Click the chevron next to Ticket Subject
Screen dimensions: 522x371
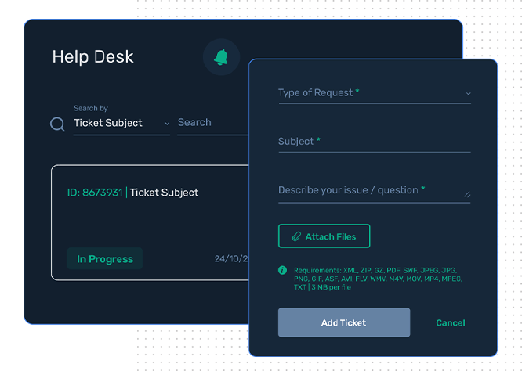(x=167, y=124)
